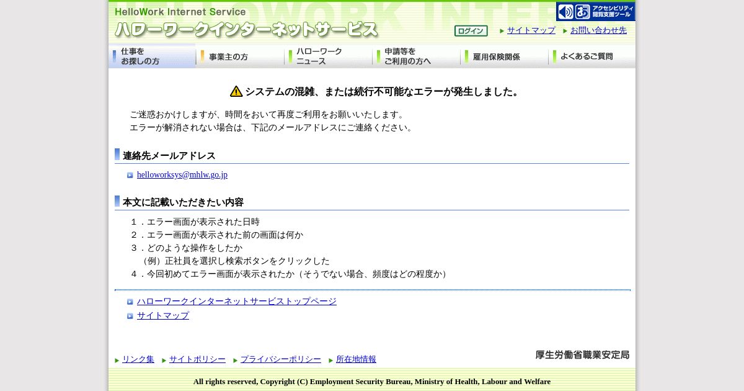Click the yellow warning triangle icon
Viewport: 744px width, 391px height.
(236, 91)
